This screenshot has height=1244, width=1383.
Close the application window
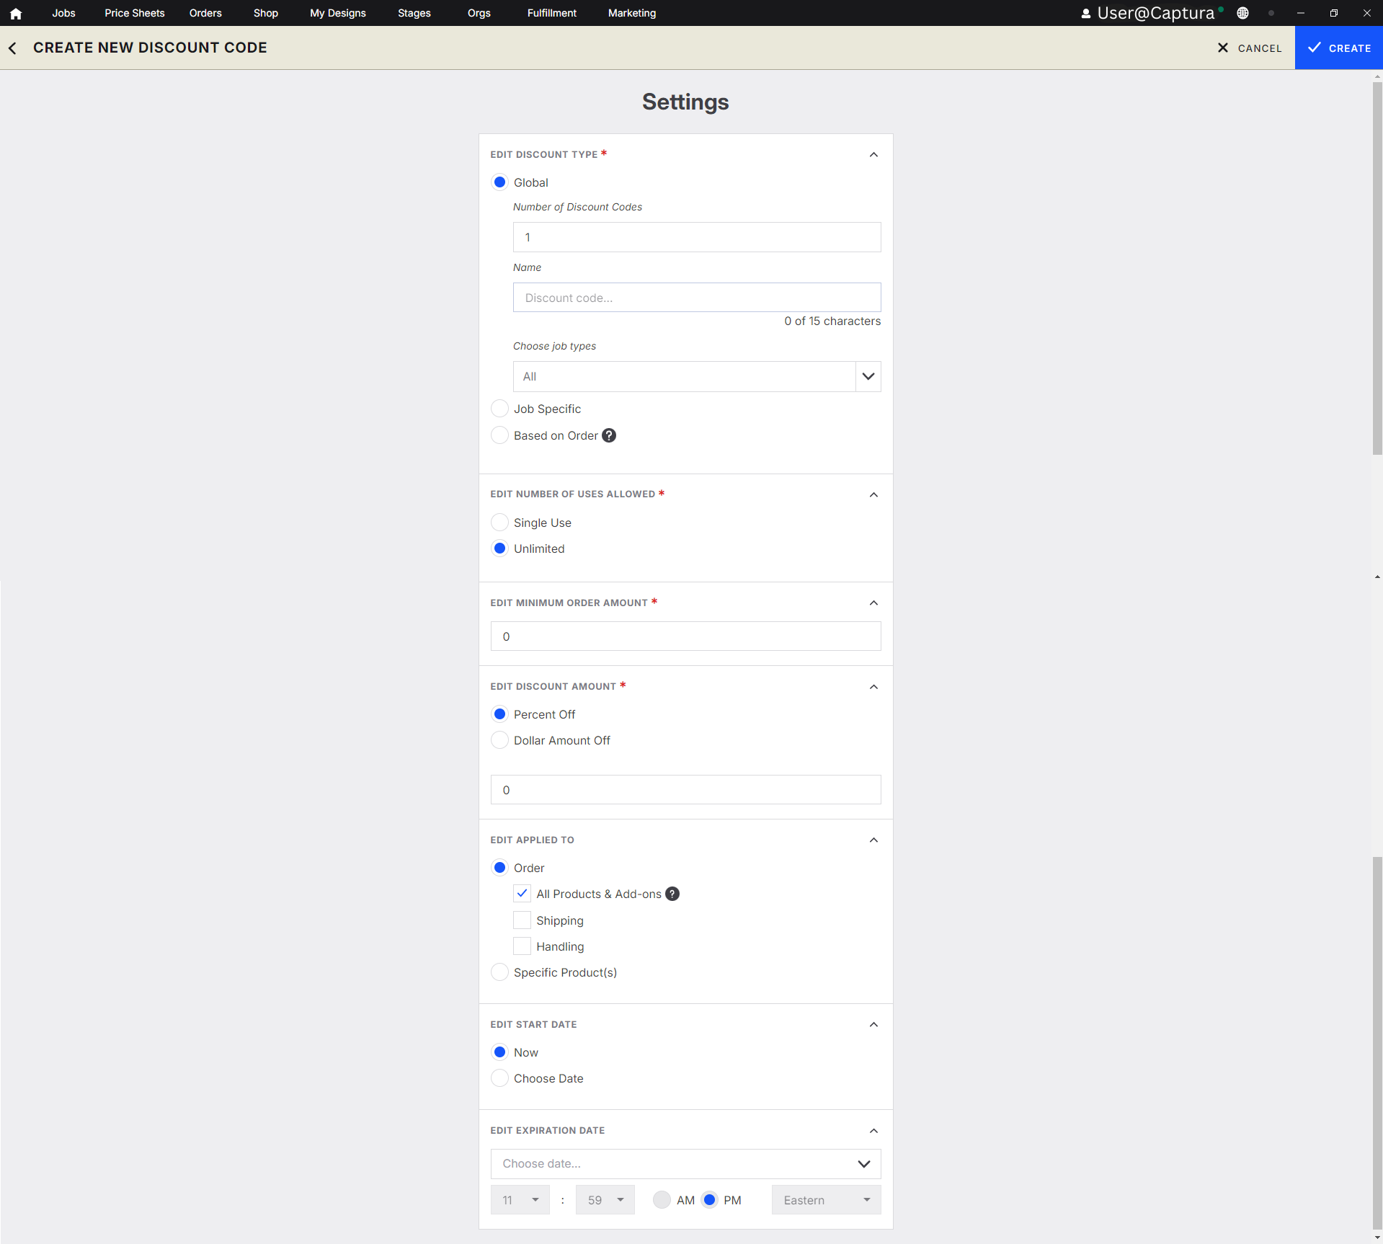[1367, 13]
